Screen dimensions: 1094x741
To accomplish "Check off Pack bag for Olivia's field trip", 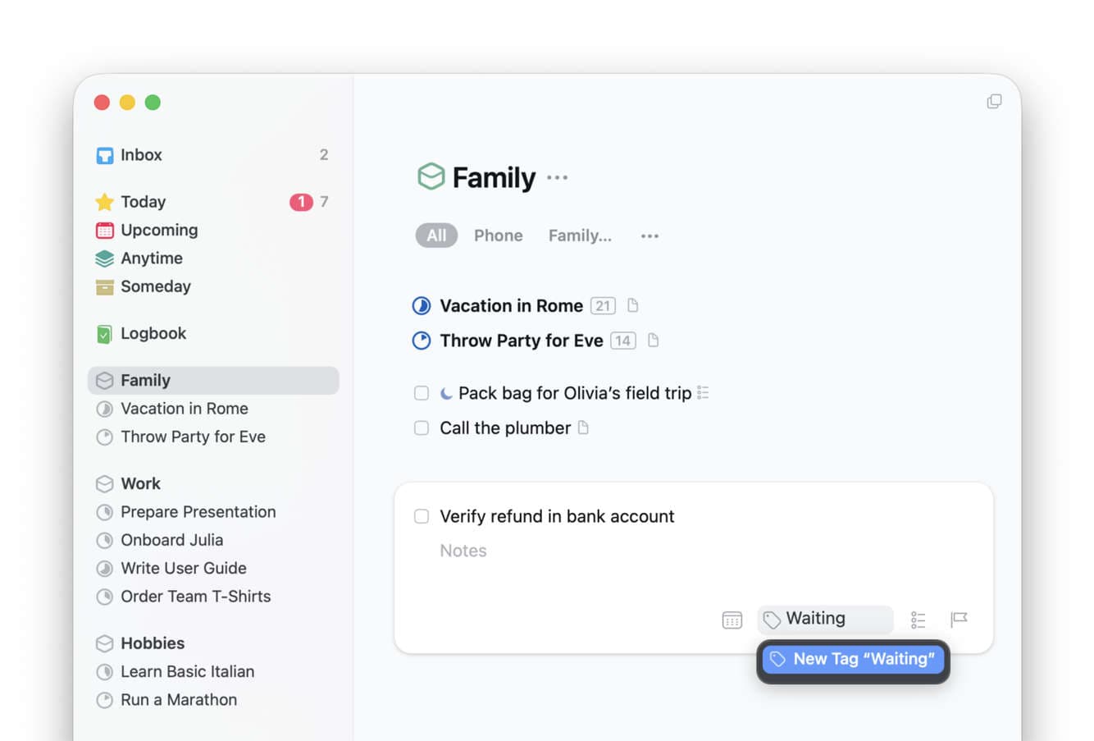I will click(422, 393).
